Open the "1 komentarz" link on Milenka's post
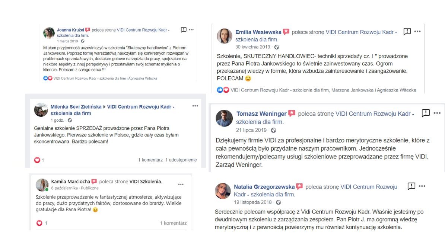 pyautogui.click(x=150, y=160)
